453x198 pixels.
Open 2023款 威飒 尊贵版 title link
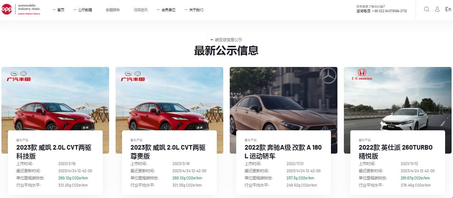168,152
